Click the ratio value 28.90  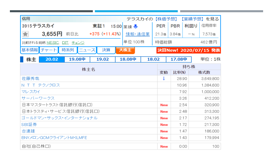[182, 79]
